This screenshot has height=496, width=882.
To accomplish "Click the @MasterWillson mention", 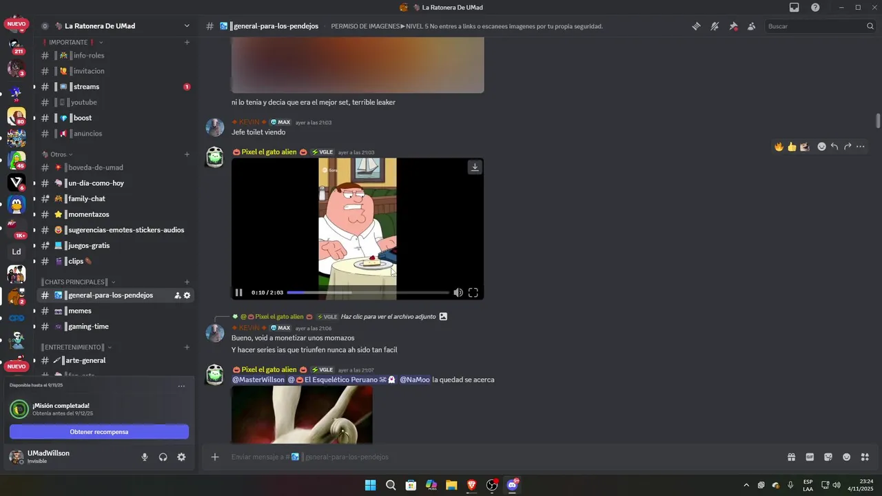I will pyautogui.click(x=258, y=380).
